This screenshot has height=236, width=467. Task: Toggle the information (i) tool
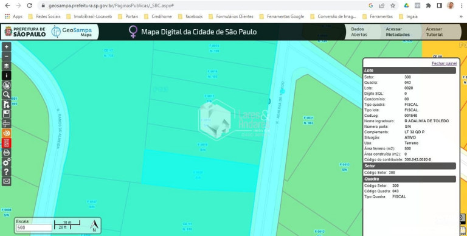pyautogui.click(x=6, y=75)
